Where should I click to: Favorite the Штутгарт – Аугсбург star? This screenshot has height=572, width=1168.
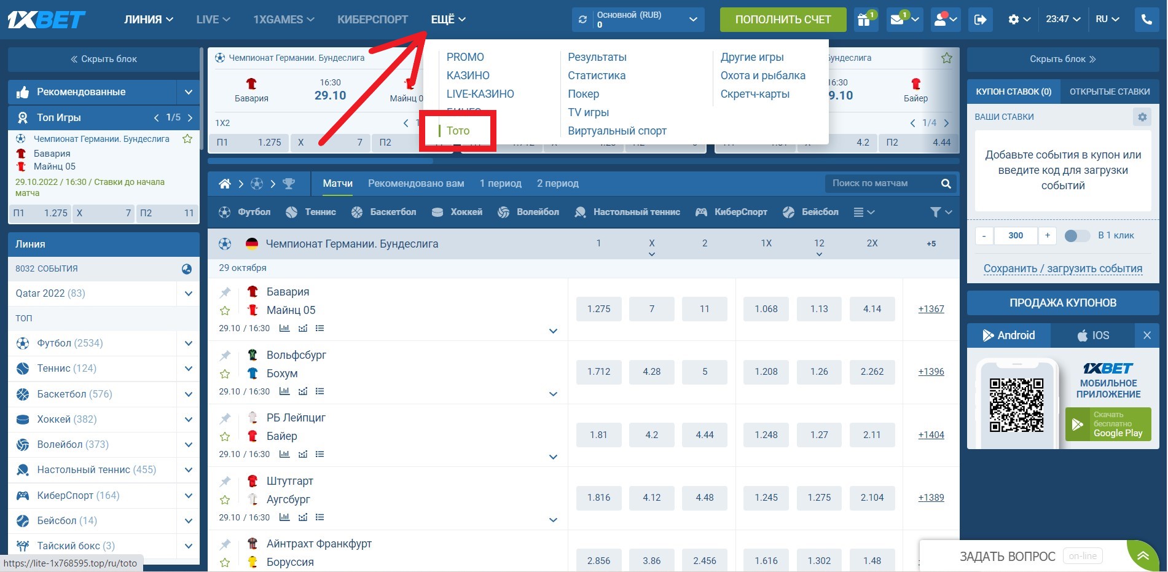[x=225, y=500]
